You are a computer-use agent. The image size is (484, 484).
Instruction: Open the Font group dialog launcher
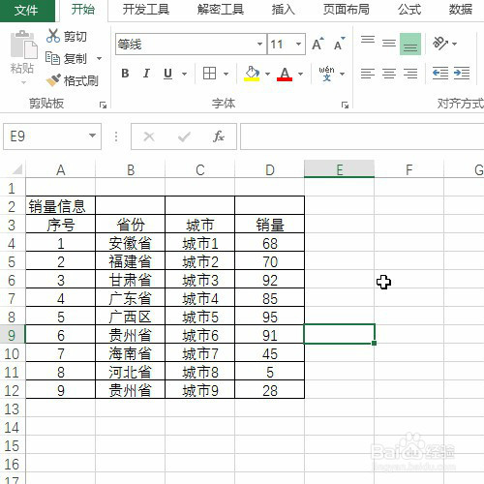345,105
